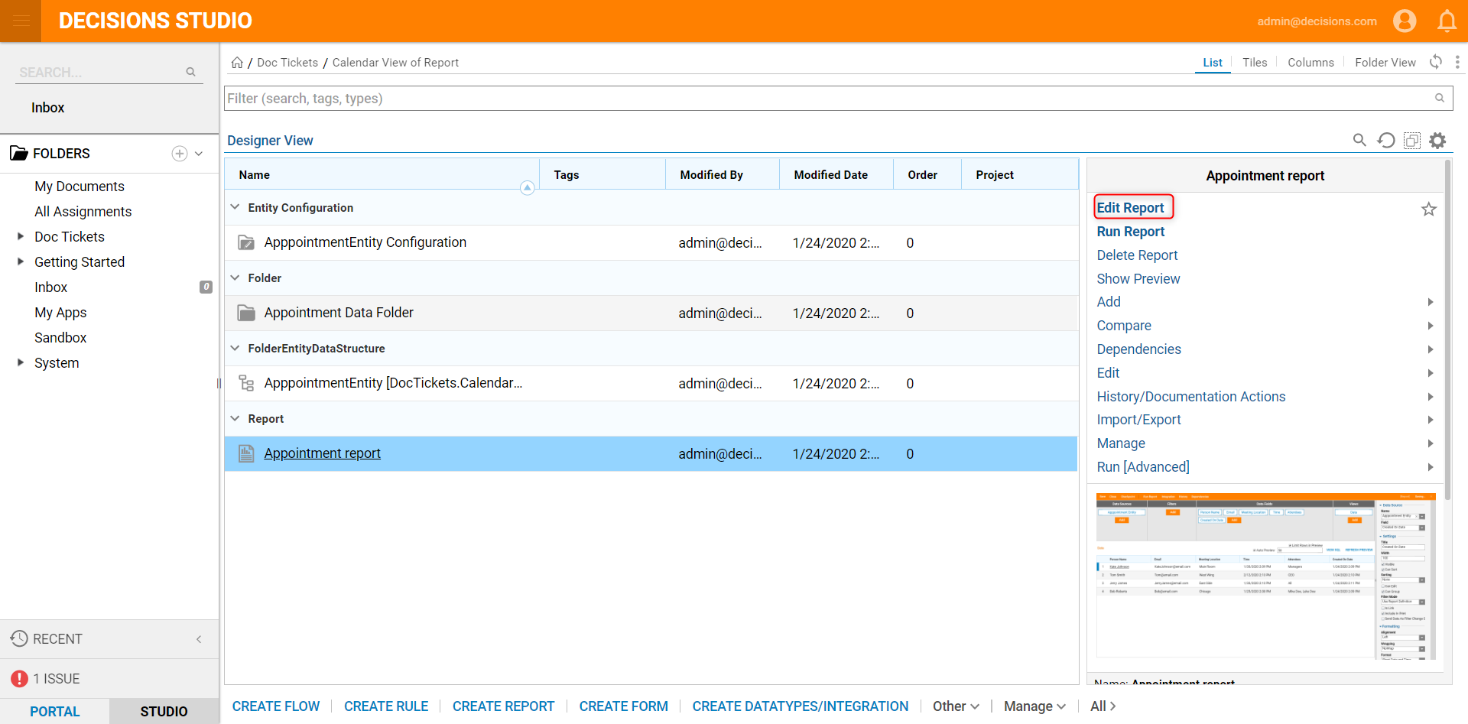Open the notifications bell
1468x724 pixels.
pyautogui.click(x=1447, y=21)
